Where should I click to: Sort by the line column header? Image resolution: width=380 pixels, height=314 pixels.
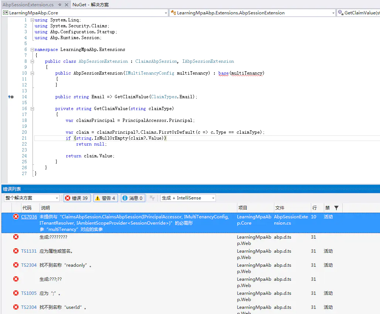(314, 208)
